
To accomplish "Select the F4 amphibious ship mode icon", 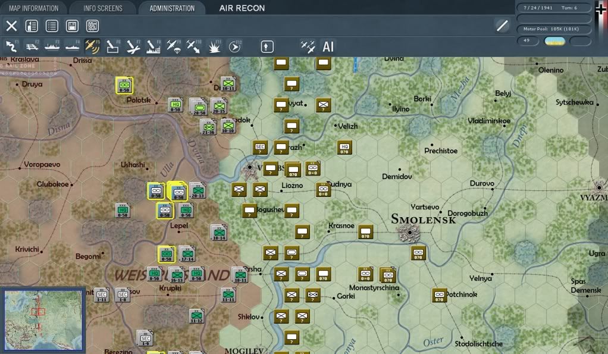I will (72, 46).
